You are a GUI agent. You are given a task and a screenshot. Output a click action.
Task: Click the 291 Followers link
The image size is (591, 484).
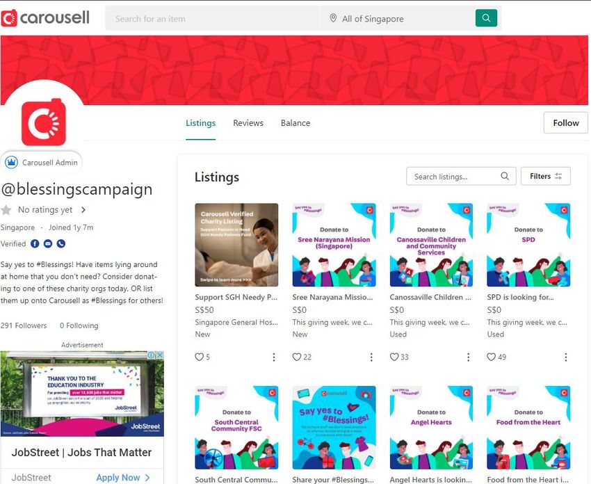(24, 325)
